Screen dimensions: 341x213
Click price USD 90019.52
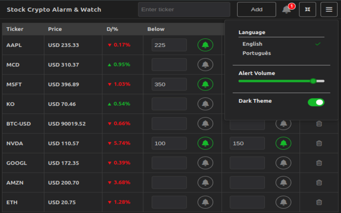[x=67, y=124]
